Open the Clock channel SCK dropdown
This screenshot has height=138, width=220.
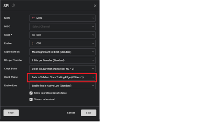pos(62,35)
